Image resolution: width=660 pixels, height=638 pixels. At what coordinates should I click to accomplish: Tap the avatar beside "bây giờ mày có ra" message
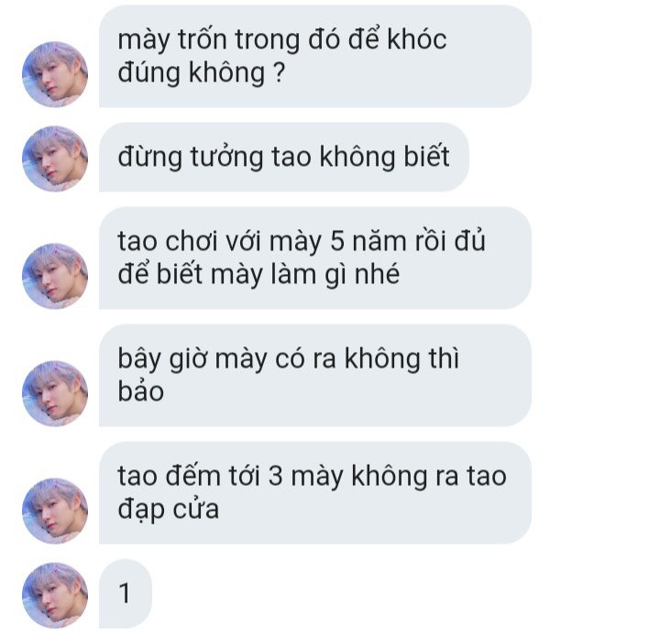pyautogui.click(x=55, y=393)
